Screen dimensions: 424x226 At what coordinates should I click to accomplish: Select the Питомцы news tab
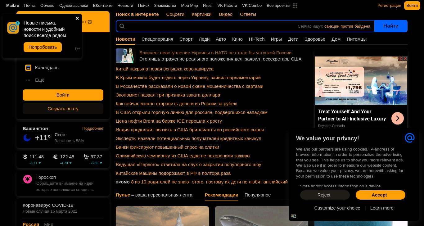pyautogui.click(x=357, y=39)
